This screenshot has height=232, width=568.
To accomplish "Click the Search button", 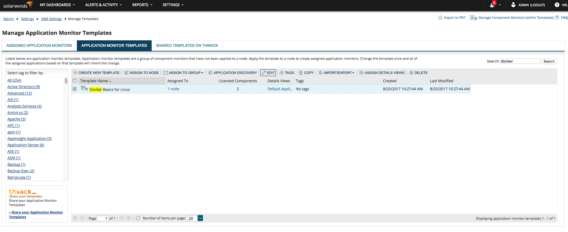I will [549, 61].
